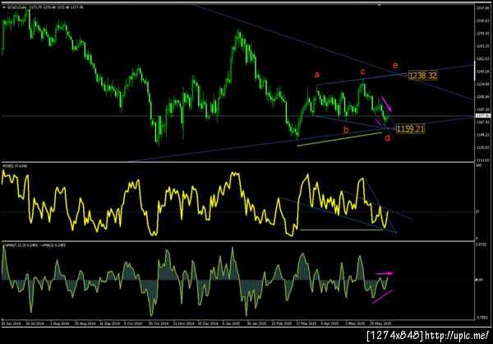Click the 23 Feb 2015 date label
This screenshot has height=344, width=493.
pos(281,323)
